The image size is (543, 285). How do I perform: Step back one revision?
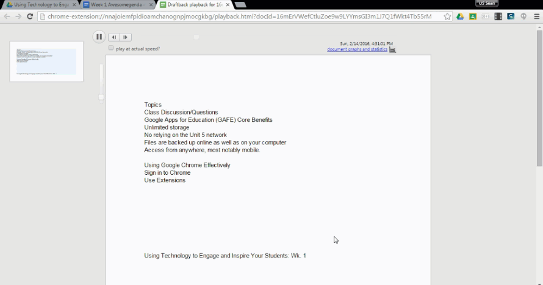click(113, 37)
